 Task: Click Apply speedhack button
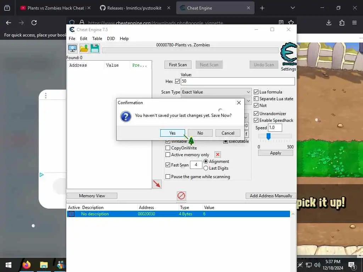click(x=275, y=153)
